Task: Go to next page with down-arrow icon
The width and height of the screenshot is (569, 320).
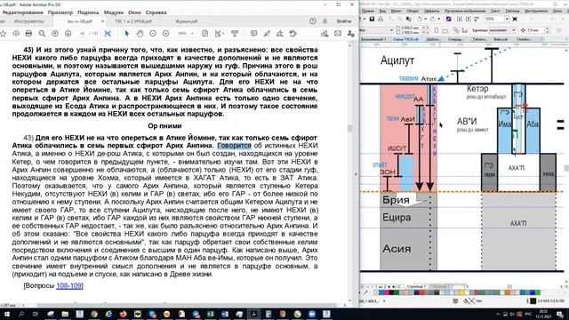Action: click(x=68, y=34)
